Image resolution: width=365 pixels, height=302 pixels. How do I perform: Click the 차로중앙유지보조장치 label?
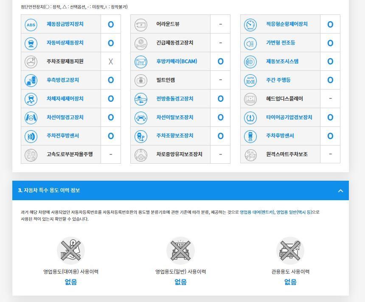179,154
